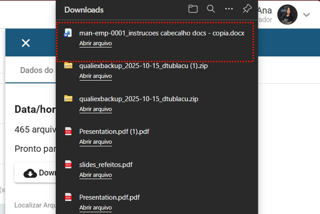Open the downloads folder icon

pos(193,9)
